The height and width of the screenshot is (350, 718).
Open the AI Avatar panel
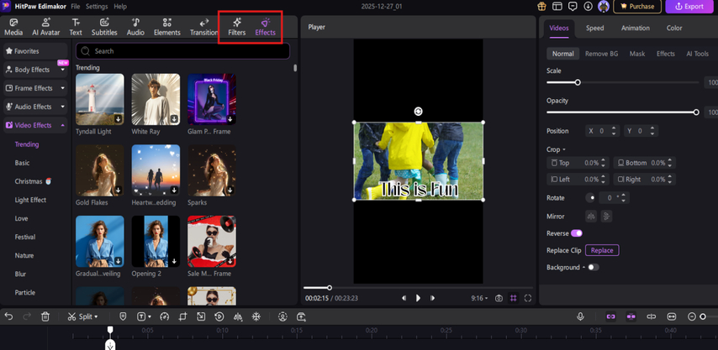(45, 27)
